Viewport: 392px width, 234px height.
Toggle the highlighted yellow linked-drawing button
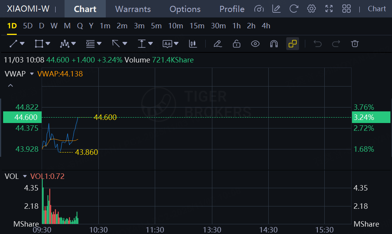coord(292,44)
